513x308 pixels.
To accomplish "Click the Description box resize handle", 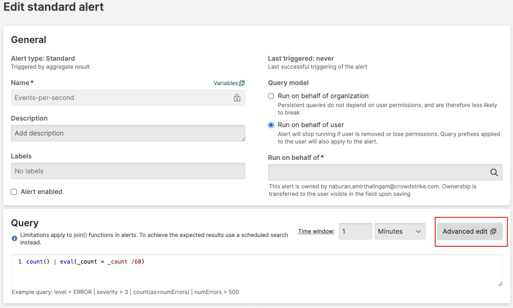I will click(243, 139).
